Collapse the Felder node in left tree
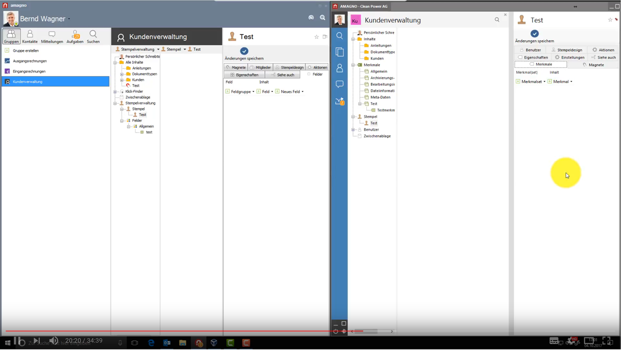Image resolution: width=621 pixels, height=350 pixels. [122, 121]
